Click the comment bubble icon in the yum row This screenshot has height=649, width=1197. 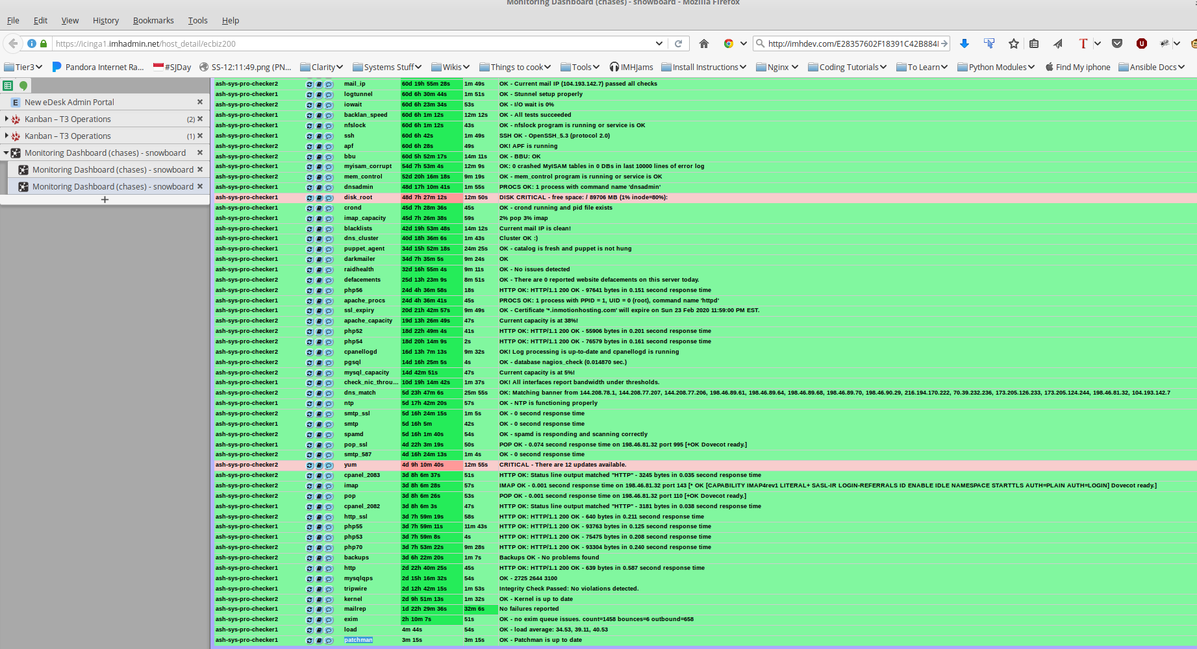coord(329,465)
